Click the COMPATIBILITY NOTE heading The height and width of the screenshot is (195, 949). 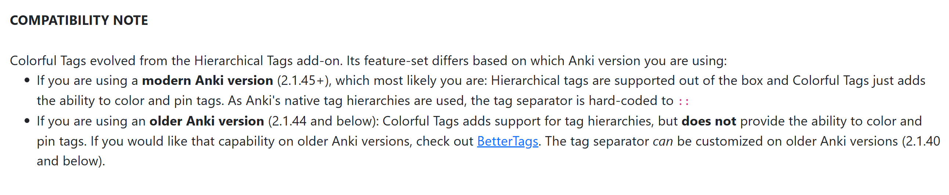tap(79, 20)
